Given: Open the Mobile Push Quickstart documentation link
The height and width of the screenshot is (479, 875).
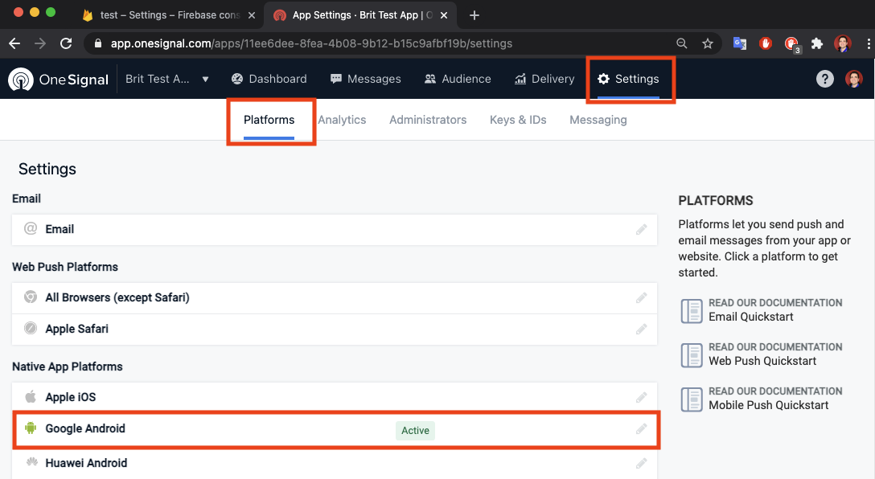Looking at the screenshot, I should coord(768,405).
